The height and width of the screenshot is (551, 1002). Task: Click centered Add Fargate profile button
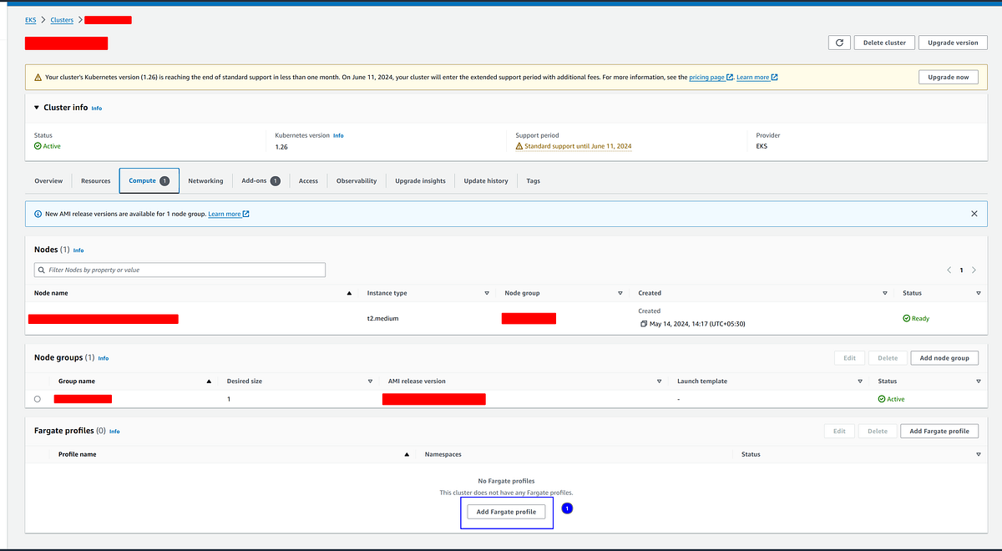click(x=506, y=511)
